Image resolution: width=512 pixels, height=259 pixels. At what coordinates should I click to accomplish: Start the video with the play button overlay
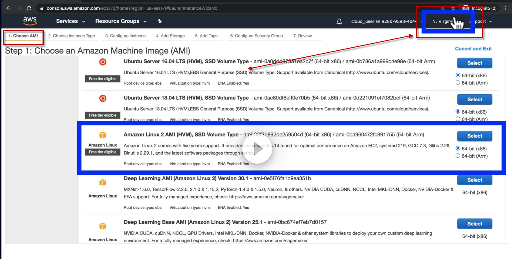pos(257,149)
